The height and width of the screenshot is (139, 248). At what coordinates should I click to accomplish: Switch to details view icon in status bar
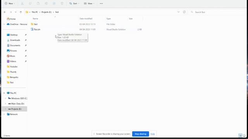240,136
